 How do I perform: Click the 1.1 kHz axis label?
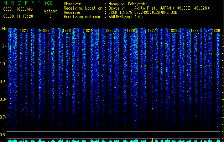click(x=3, y=46)
